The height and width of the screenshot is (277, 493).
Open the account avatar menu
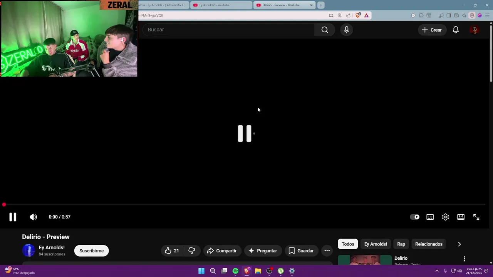pyautogui.click(x=475, y=30)
